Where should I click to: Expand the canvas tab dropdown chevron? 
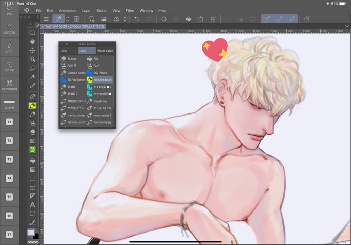pyautogui.click(x=347, y=26)
